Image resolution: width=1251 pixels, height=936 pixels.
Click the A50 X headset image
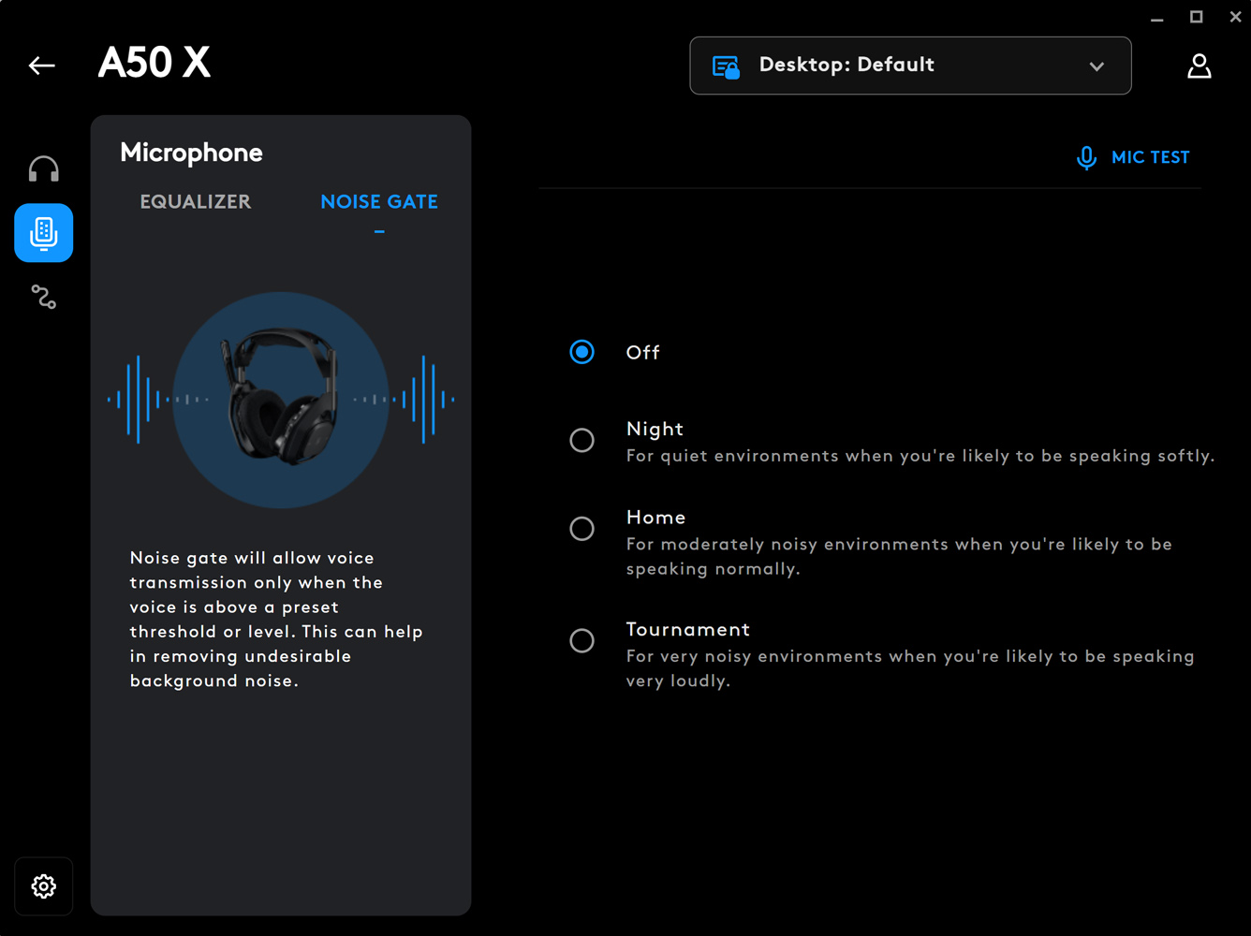tap(281, 400)
